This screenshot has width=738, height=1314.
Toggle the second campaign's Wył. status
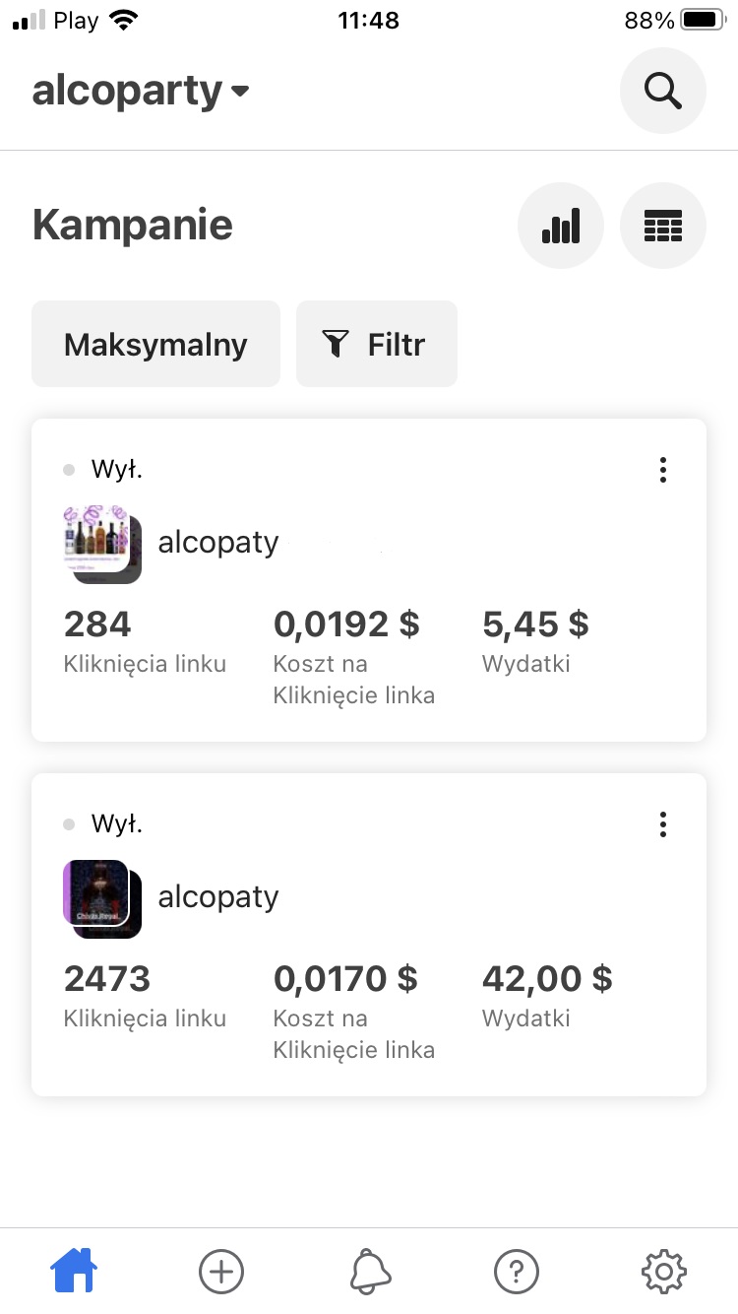[104, 824]
